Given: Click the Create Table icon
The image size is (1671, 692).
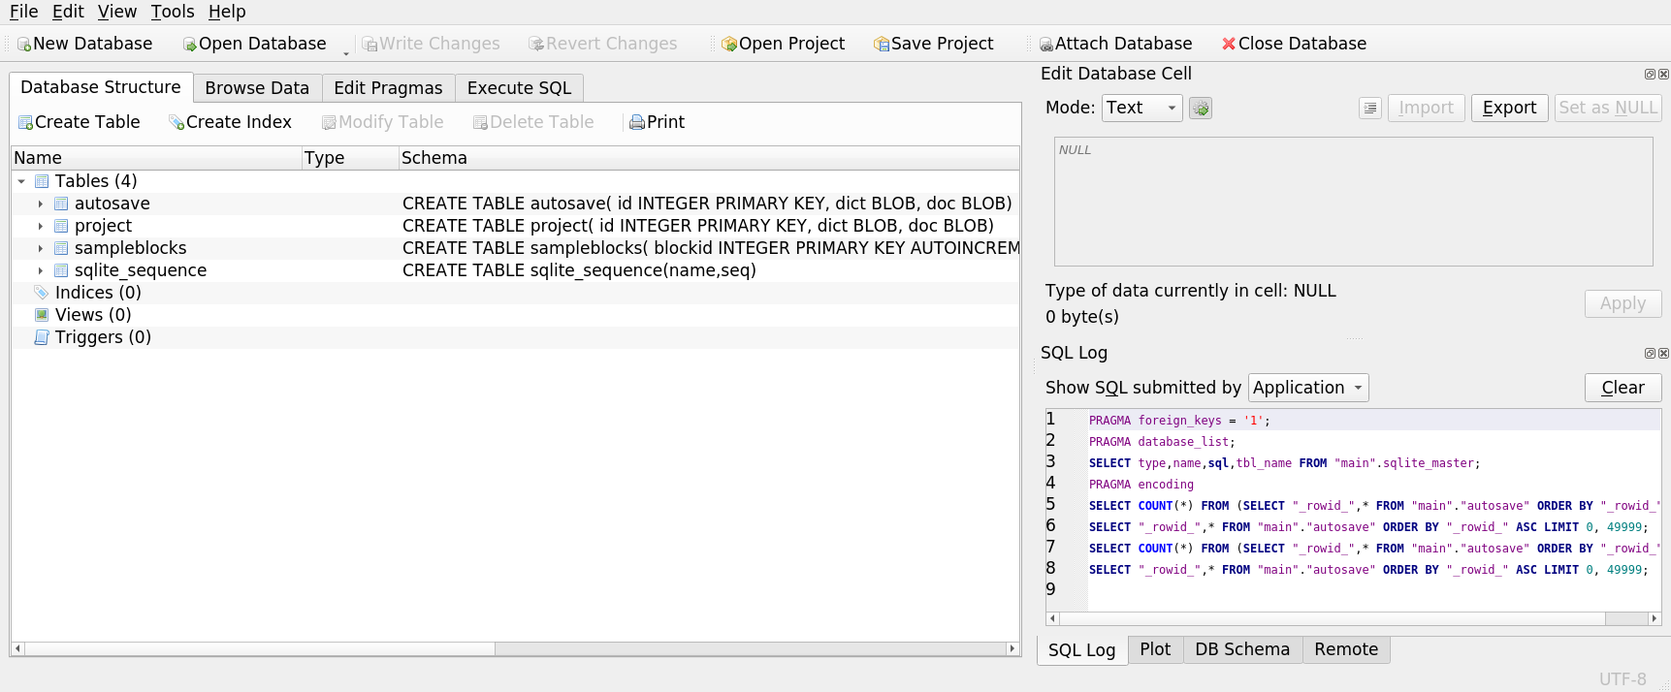Looking at the screenshot, I should tap(26, 123).
